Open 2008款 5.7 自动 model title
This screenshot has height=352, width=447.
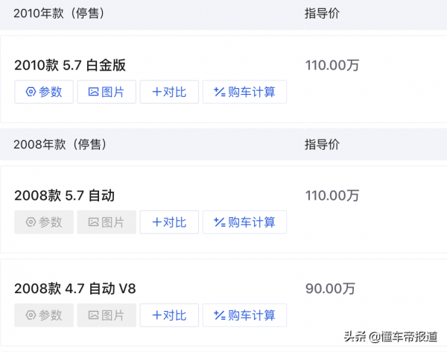click(64, 196)
